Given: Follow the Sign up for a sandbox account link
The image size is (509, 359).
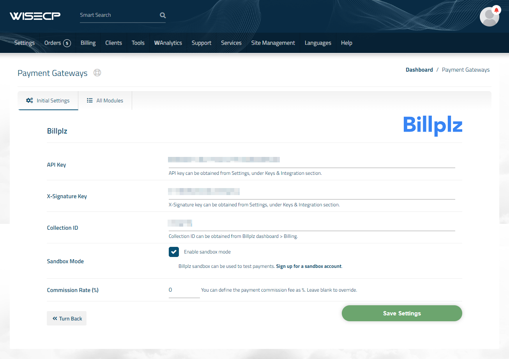Looking at the screenshot, I should (309, 266).
